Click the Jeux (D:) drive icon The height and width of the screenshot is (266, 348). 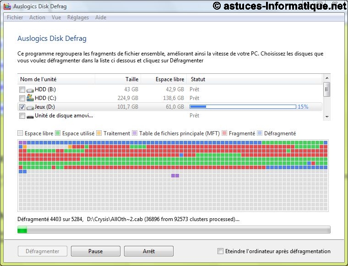click(x=30, y=107)
